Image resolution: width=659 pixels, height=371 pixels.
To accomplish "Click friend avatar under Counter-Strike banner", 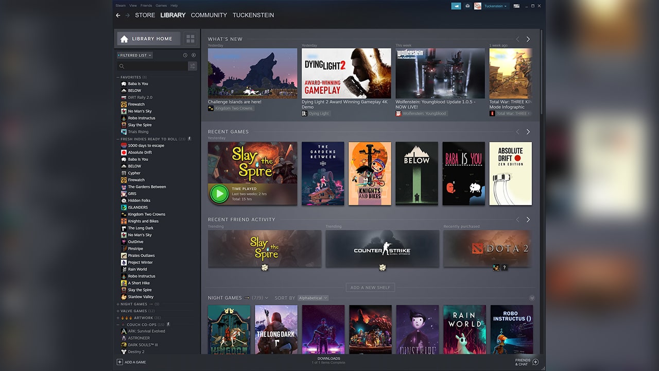I will pyautogui.click(x=383, y=267).
